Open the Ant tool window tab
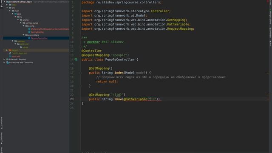The width and height of the screenshot is (272, 153). click(270, 43)
